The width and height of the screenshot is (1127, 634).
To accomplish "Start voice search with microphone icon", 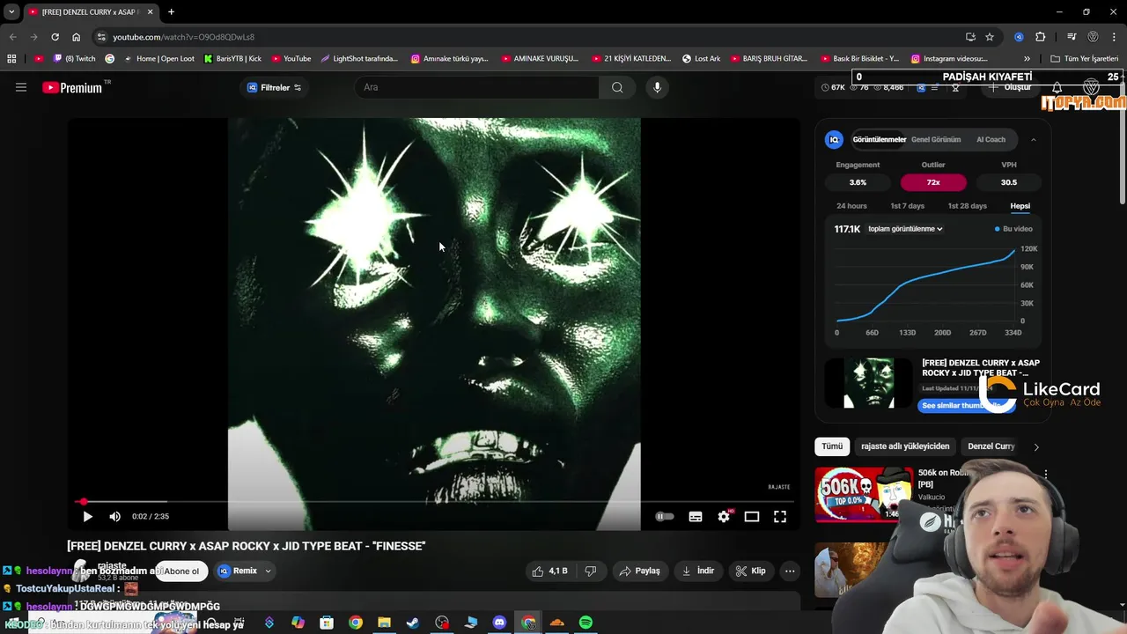I will (657, 87).
